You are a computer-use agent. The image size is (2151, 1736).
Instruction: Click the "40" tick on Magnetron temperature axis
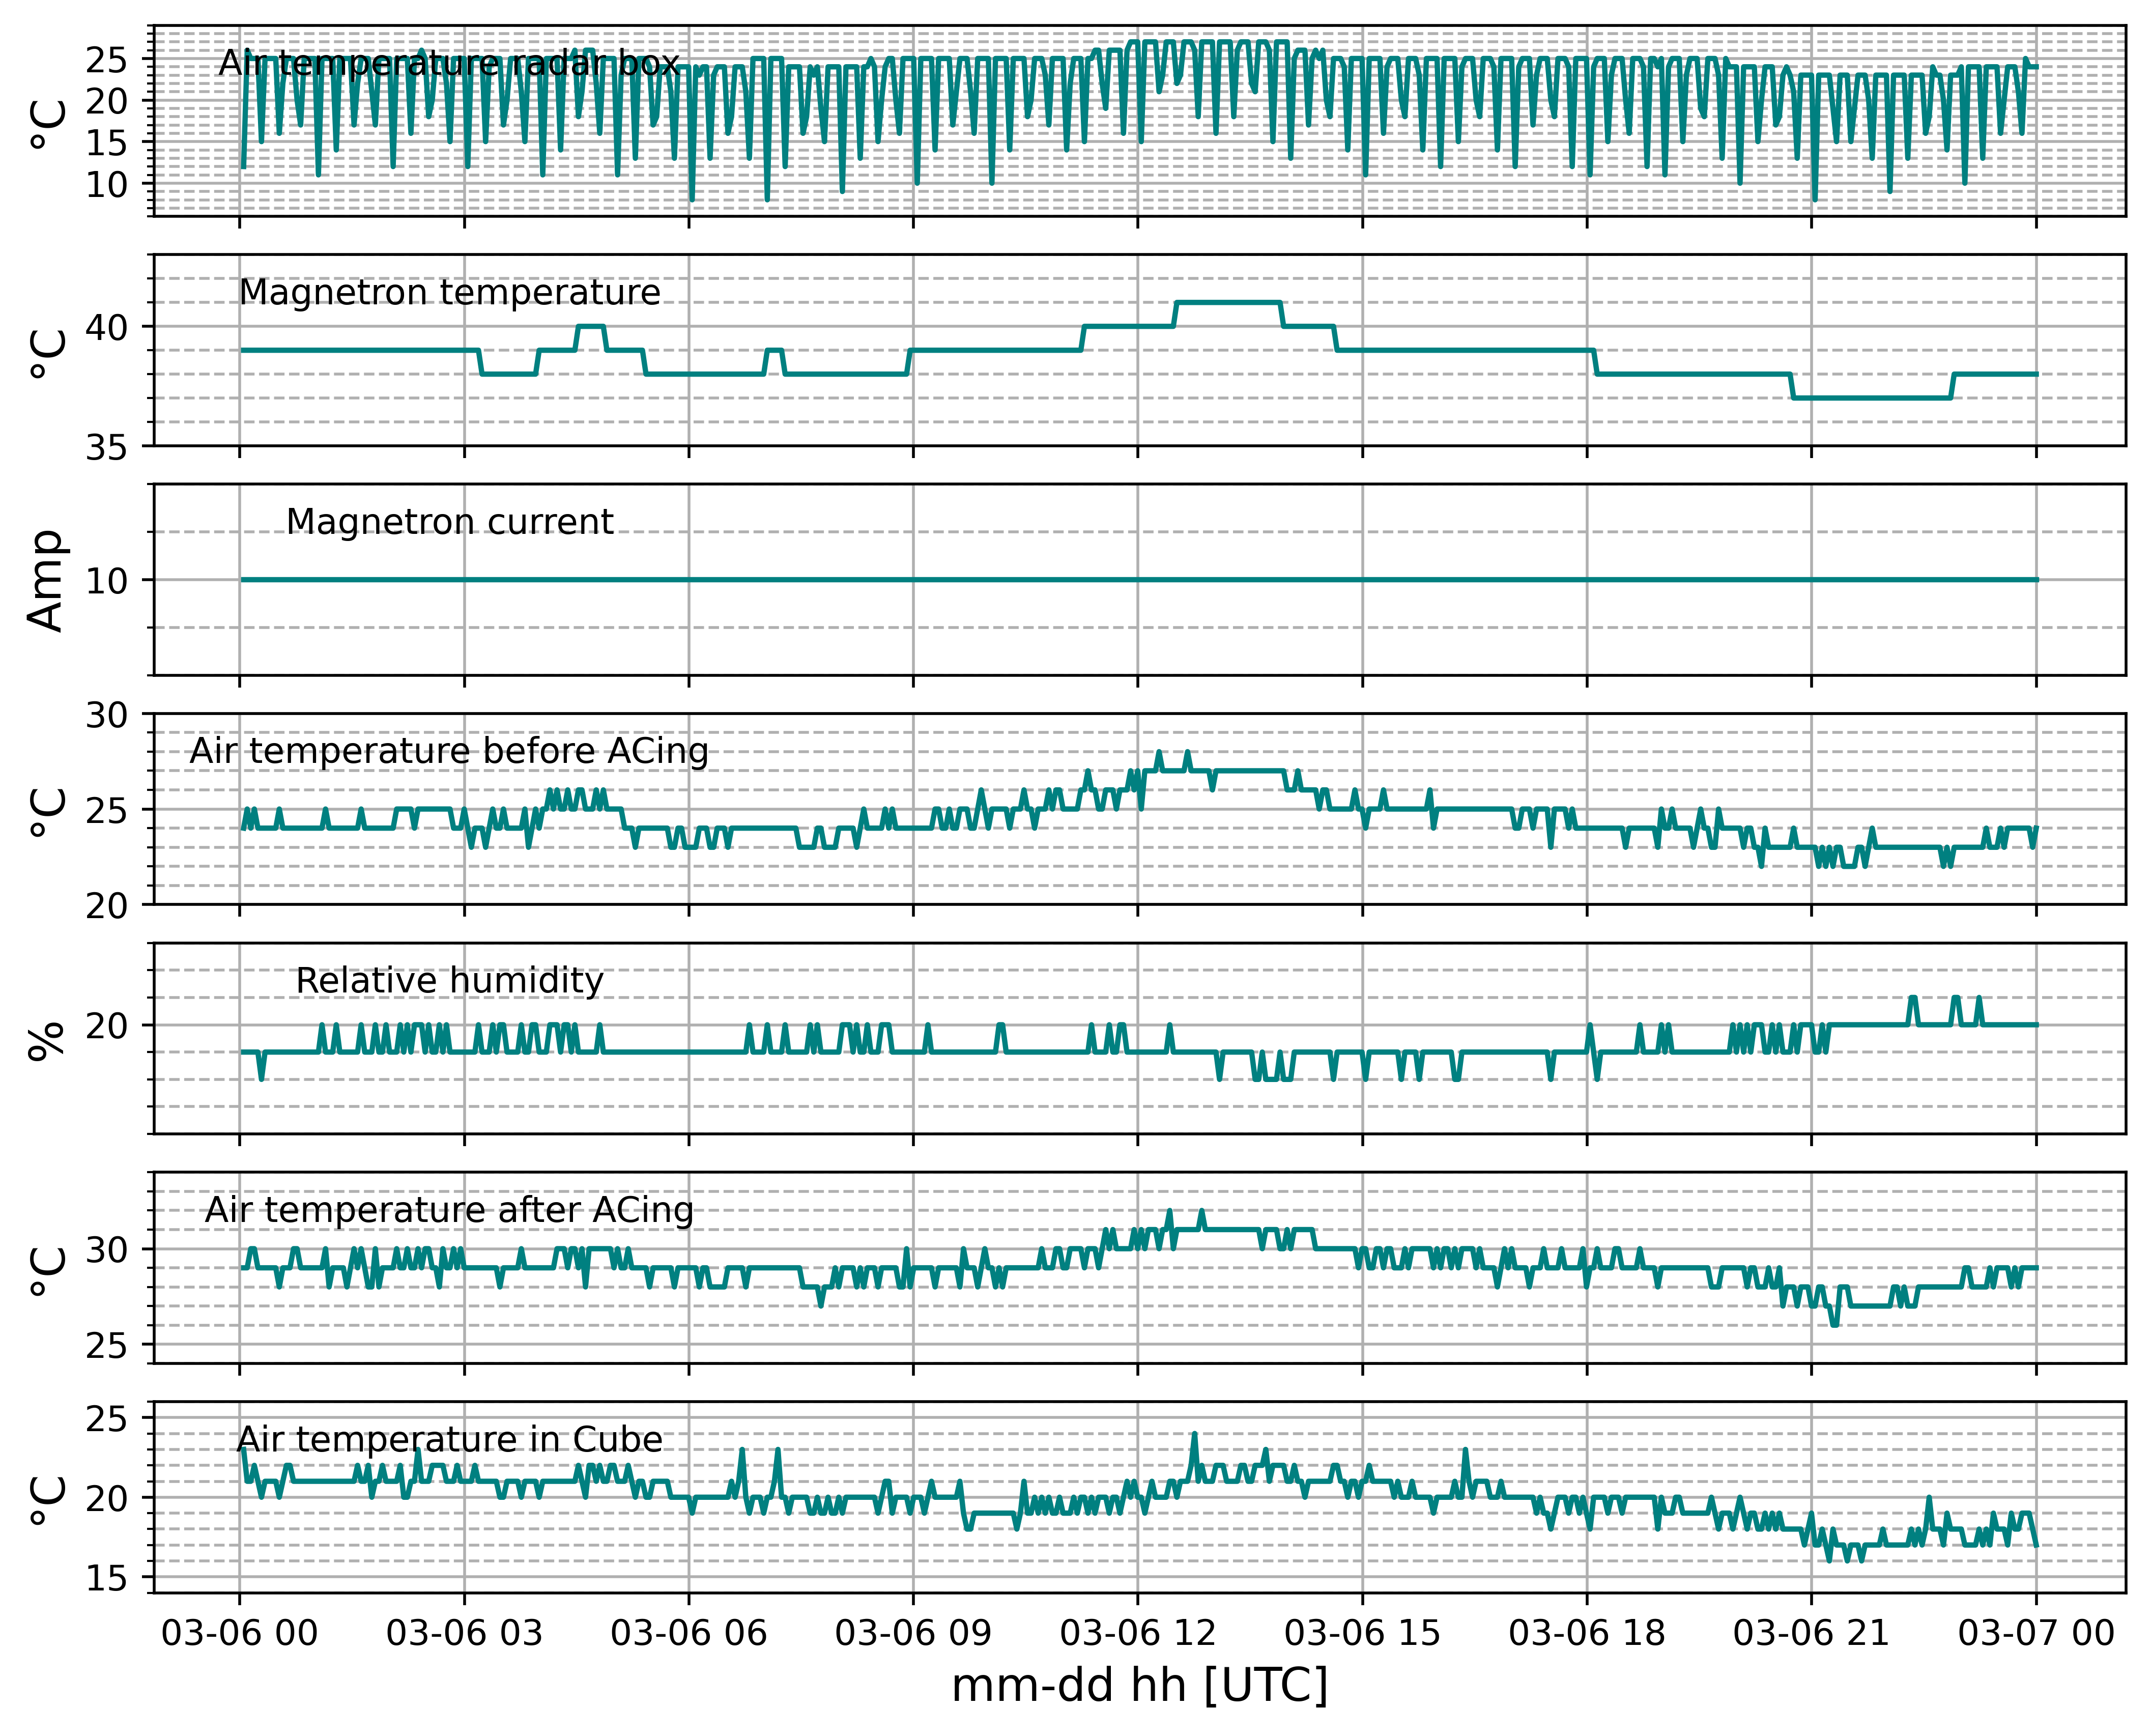pyautogui.click(x=107, y=327)
